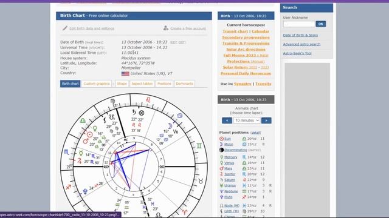
Task: Switch to the Custom graphics tab
Action: tap(97, 84)
